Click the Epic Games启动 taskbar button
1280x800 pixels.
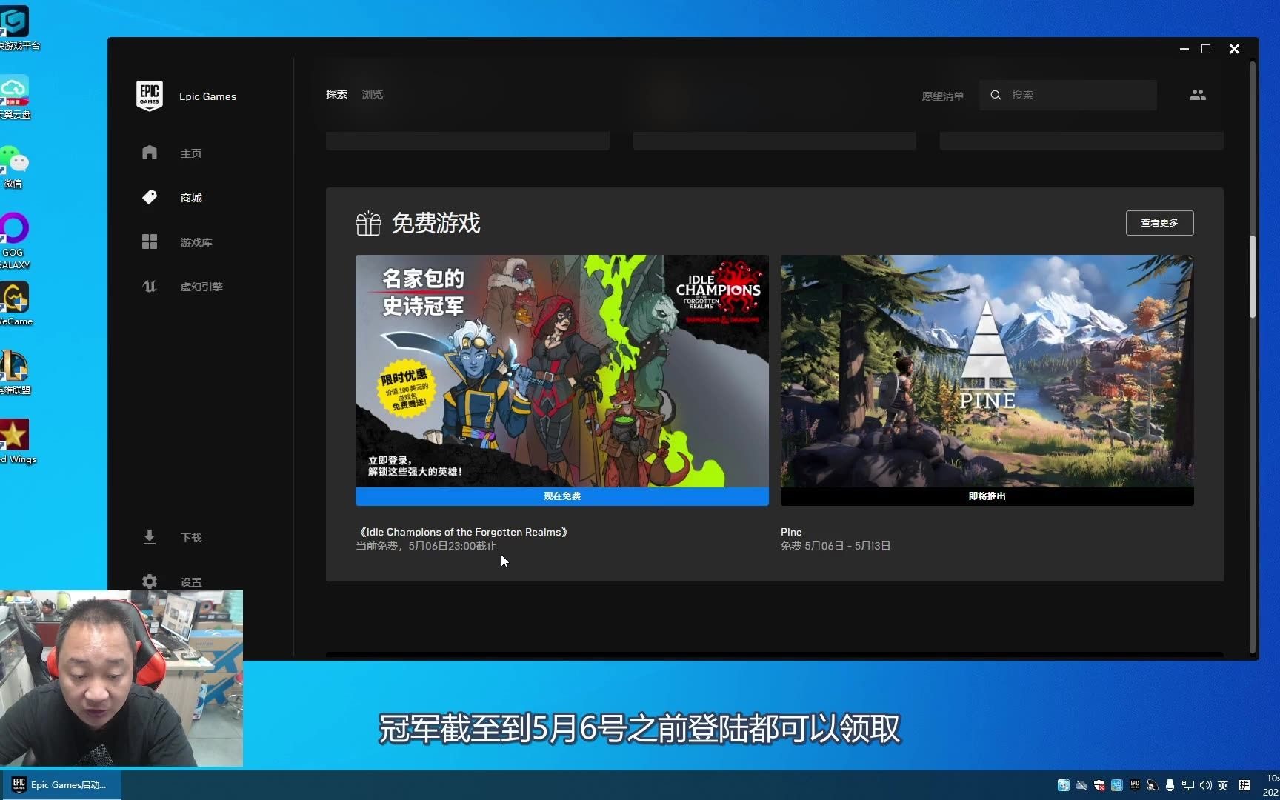click(x=61, y=785)
